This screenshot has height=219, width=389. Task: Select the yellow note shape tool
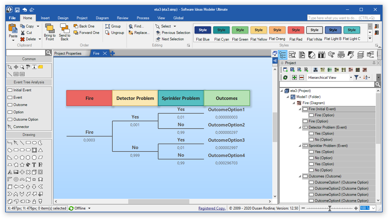(x=40, y=67)
